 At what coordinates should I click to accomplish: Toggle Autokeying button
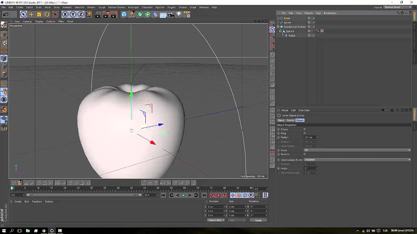[218, 195]
